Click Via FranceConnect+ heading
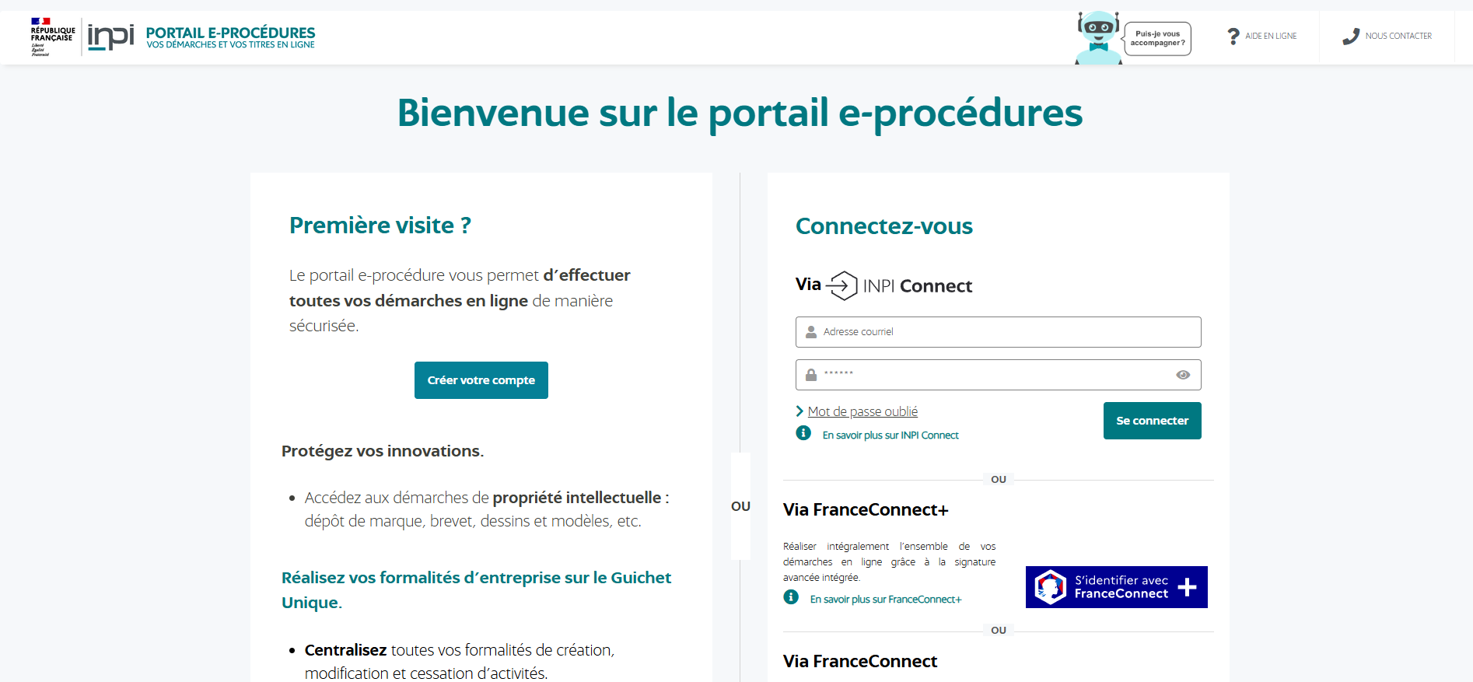Image resolution: width=1473 pixels, height=682 pixels. (866, 510)
